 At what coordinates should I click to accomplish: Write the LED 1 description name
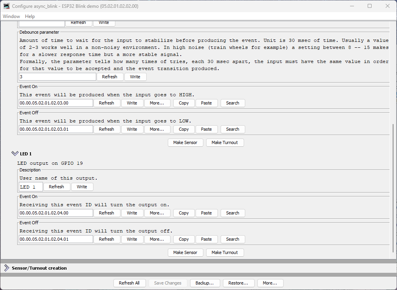click(x=82, y=187)
